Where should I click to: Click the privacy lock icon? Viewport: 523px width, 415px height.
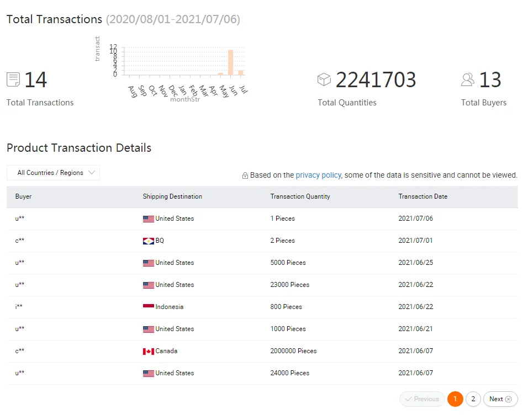click(245, 175)
